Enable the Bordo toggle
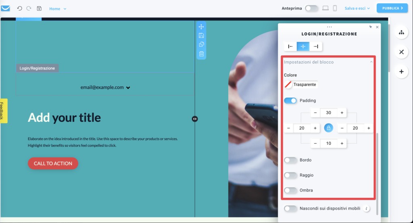Viewport: 413px width, 223px height. [x=290, y=160]
